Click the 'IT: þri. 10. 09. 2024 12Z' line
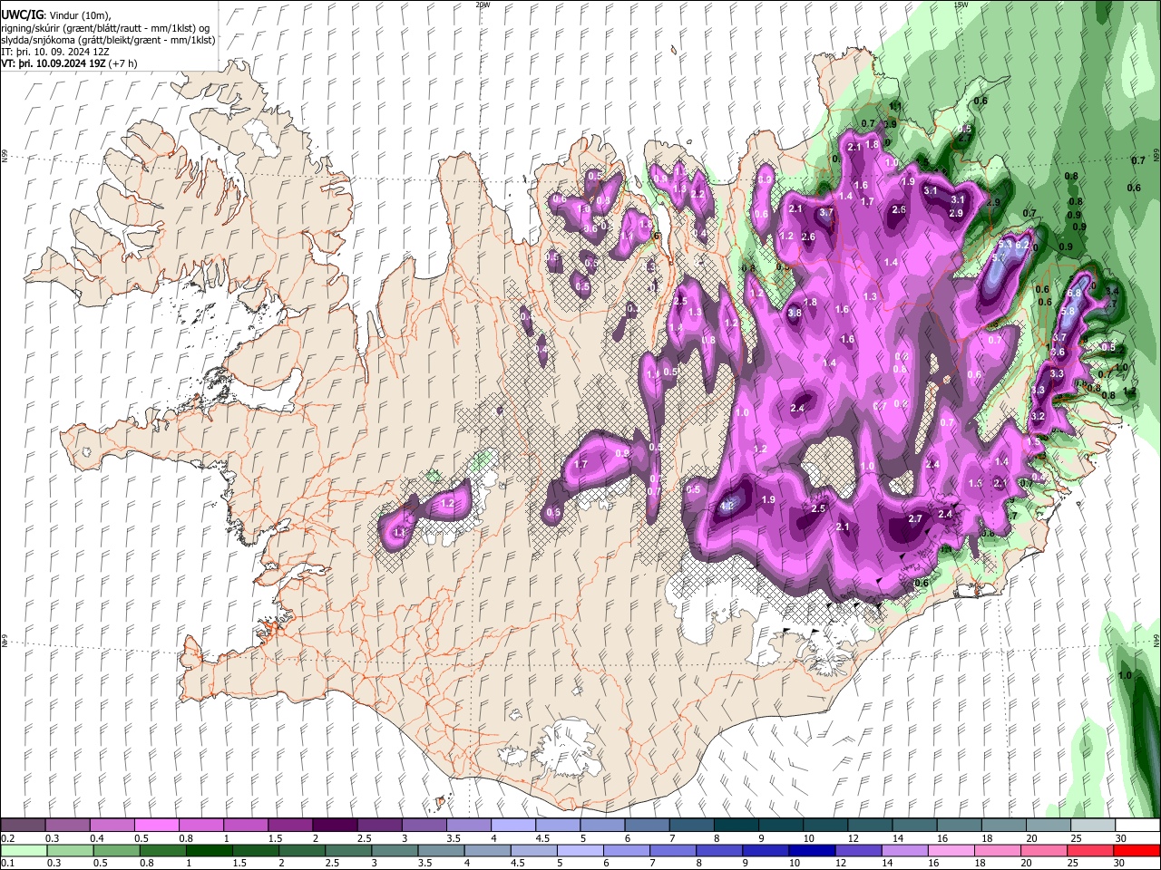 [x=57, y=52]
